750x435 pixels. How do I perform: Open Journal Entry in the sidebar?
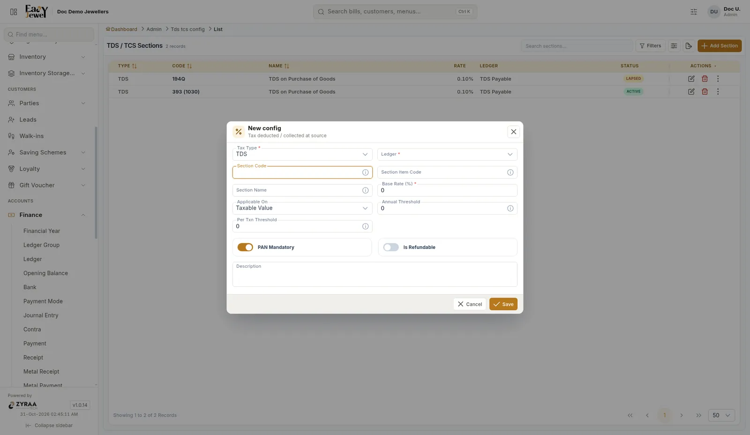tap(41, 315)
